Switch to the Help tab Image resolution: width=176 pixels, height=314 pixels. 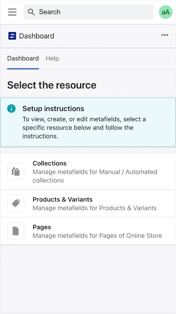click(x=52, y=59)
